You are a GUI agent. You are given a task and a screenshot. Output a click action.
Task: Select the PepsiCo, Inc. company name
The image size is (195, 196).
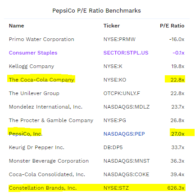[x=26, y=134]
